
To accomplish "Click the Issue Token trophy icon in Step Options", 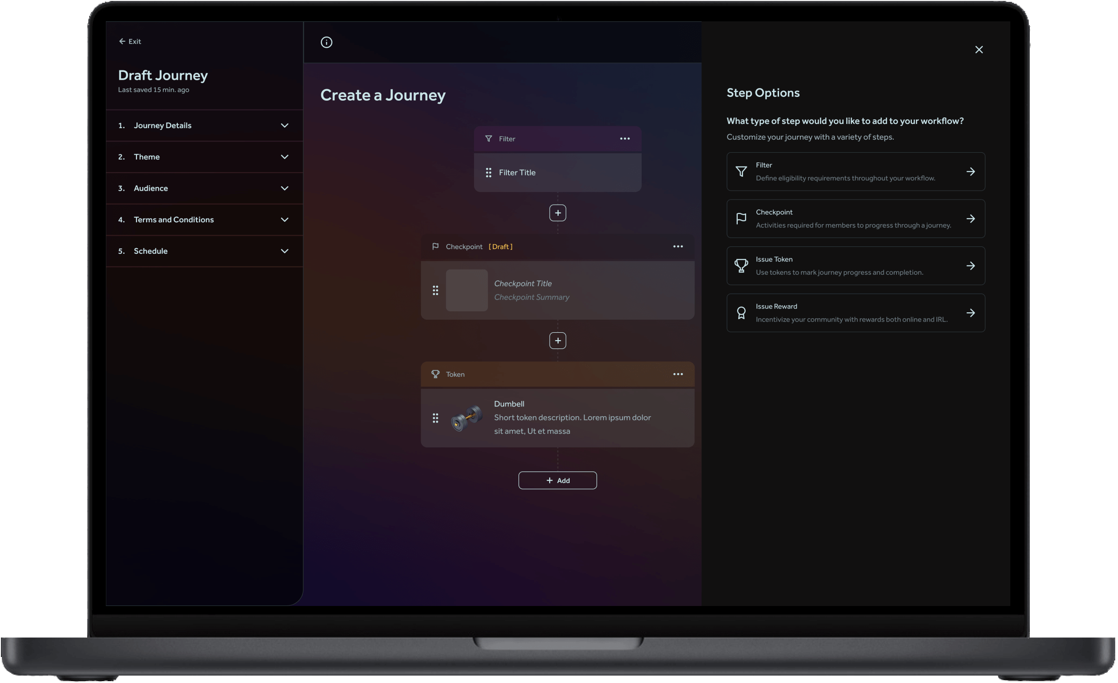I will 741,266.
